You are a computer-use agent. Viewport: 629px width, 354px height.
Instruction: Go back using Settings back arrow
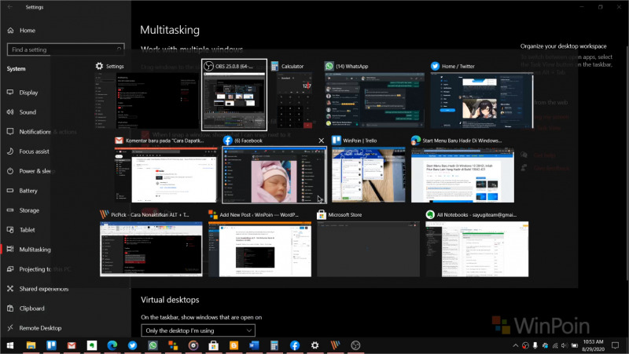tap(10, 7)
